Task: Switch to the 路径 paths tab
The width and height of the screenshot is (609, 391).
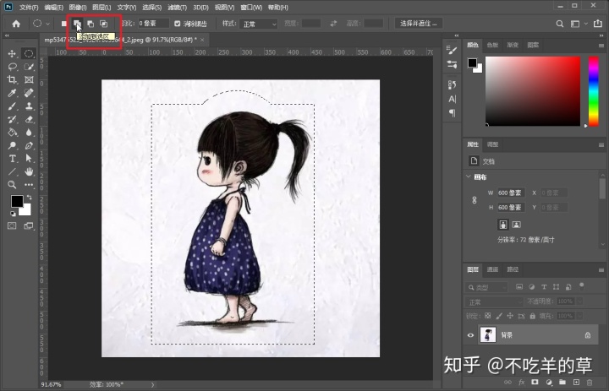Action: (x=513, y=269)
